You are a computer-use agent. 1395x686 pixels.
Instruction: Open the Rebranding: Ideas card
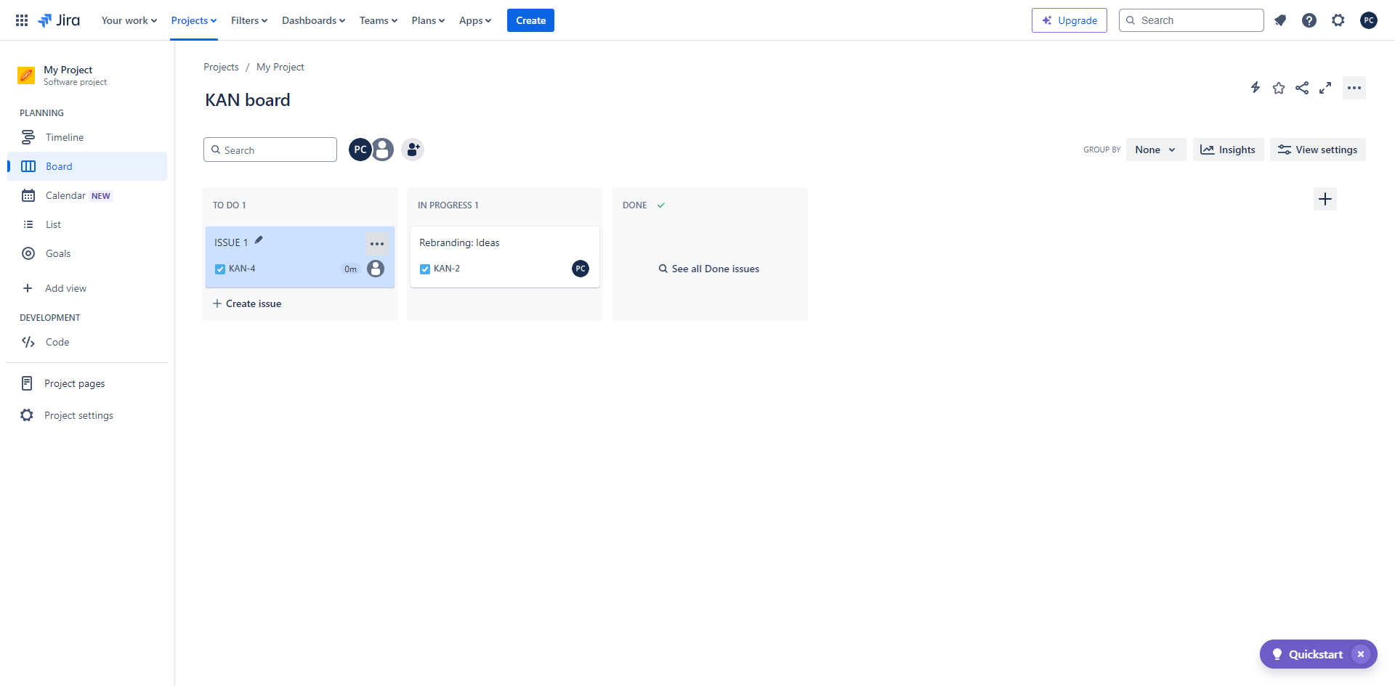pos(505,257)
